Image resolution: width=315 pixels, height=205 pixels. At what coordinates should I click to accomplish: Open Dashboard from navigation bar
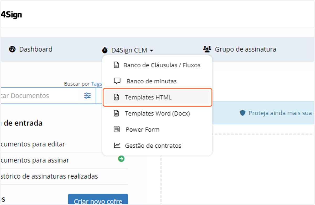point(31,49)
